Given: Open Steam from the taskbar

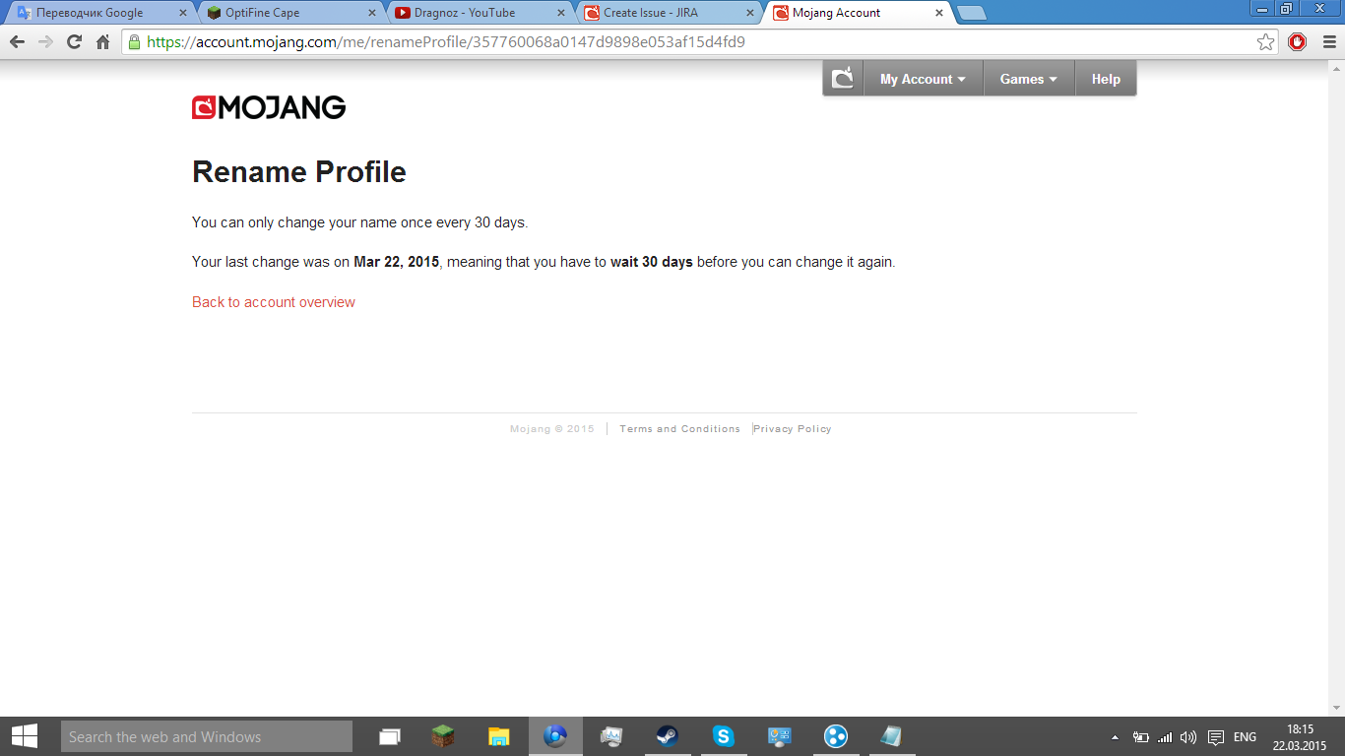Looking at the screenshot, I should point(668,736).
